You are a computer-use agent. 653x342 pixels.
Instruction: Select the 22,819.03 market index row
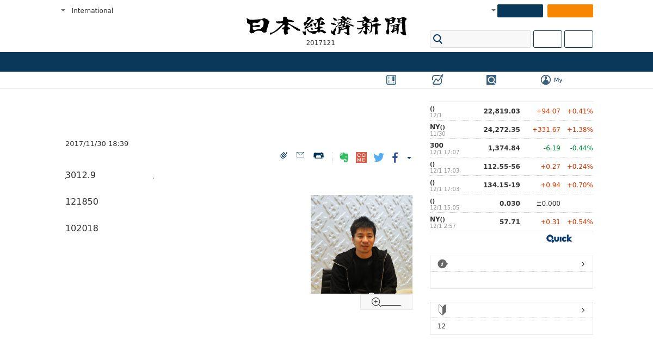pyautogui.click(x=512, y=111)
